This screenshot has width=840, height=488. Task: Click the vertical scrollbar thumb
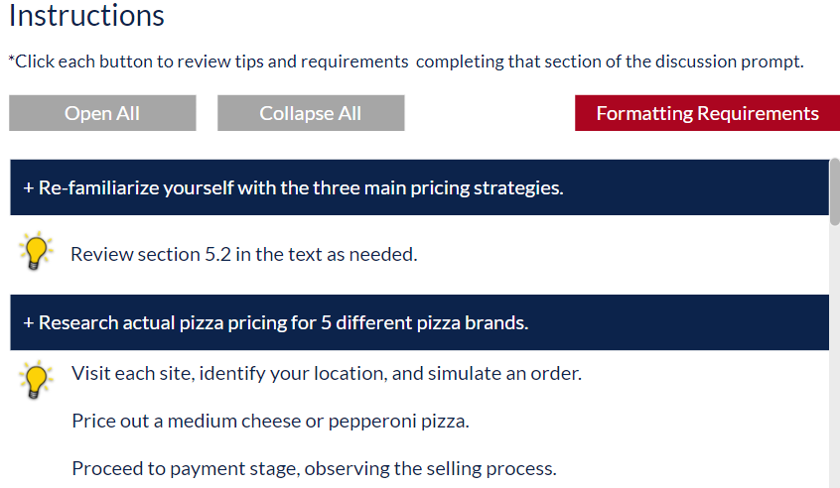pos(835,191)
